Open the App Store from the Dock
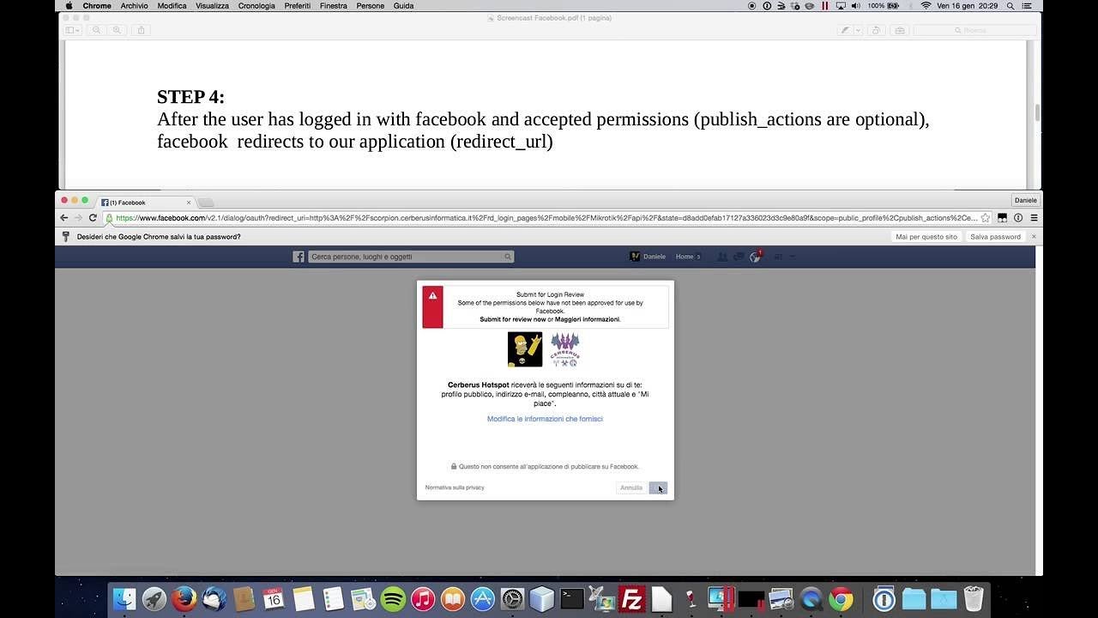This screenshot has height=618, width=1098. click(x=483, y=598)
